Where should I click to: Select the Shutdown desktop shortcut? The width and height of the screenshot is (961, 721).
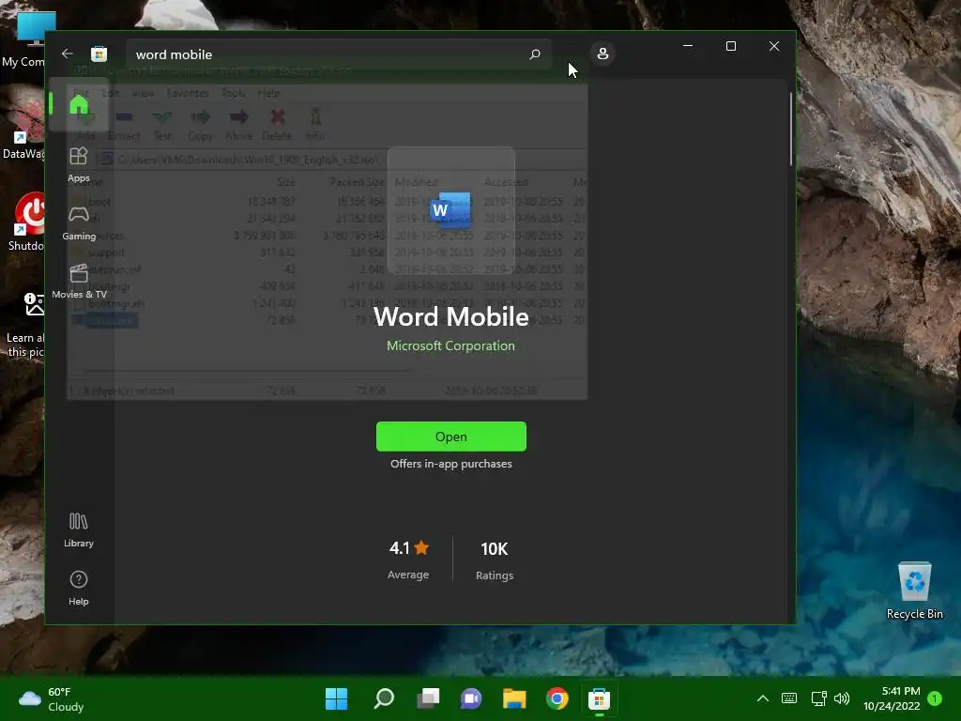click(25, 222)
